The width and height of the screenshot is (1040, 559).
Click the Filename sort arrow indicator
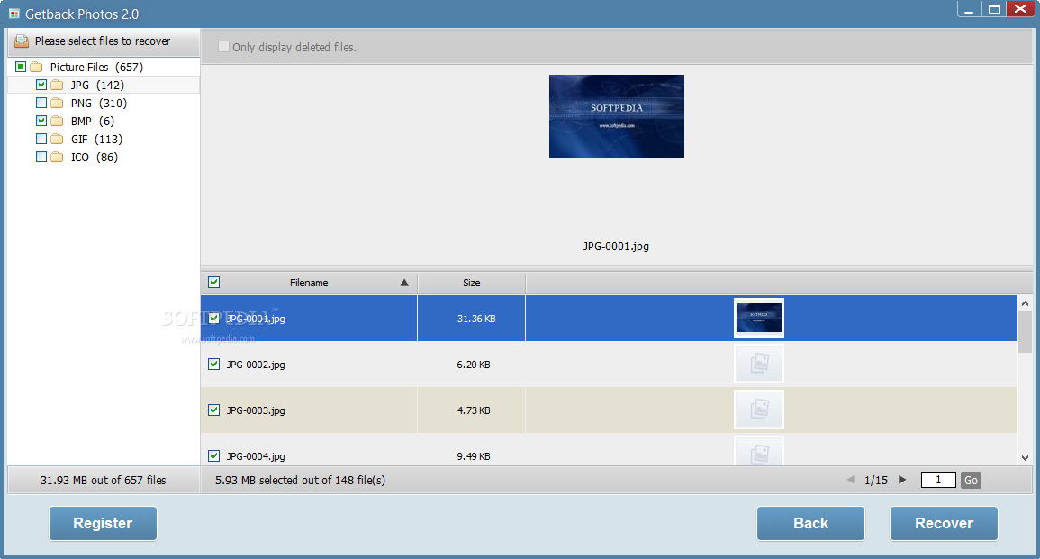404,283
